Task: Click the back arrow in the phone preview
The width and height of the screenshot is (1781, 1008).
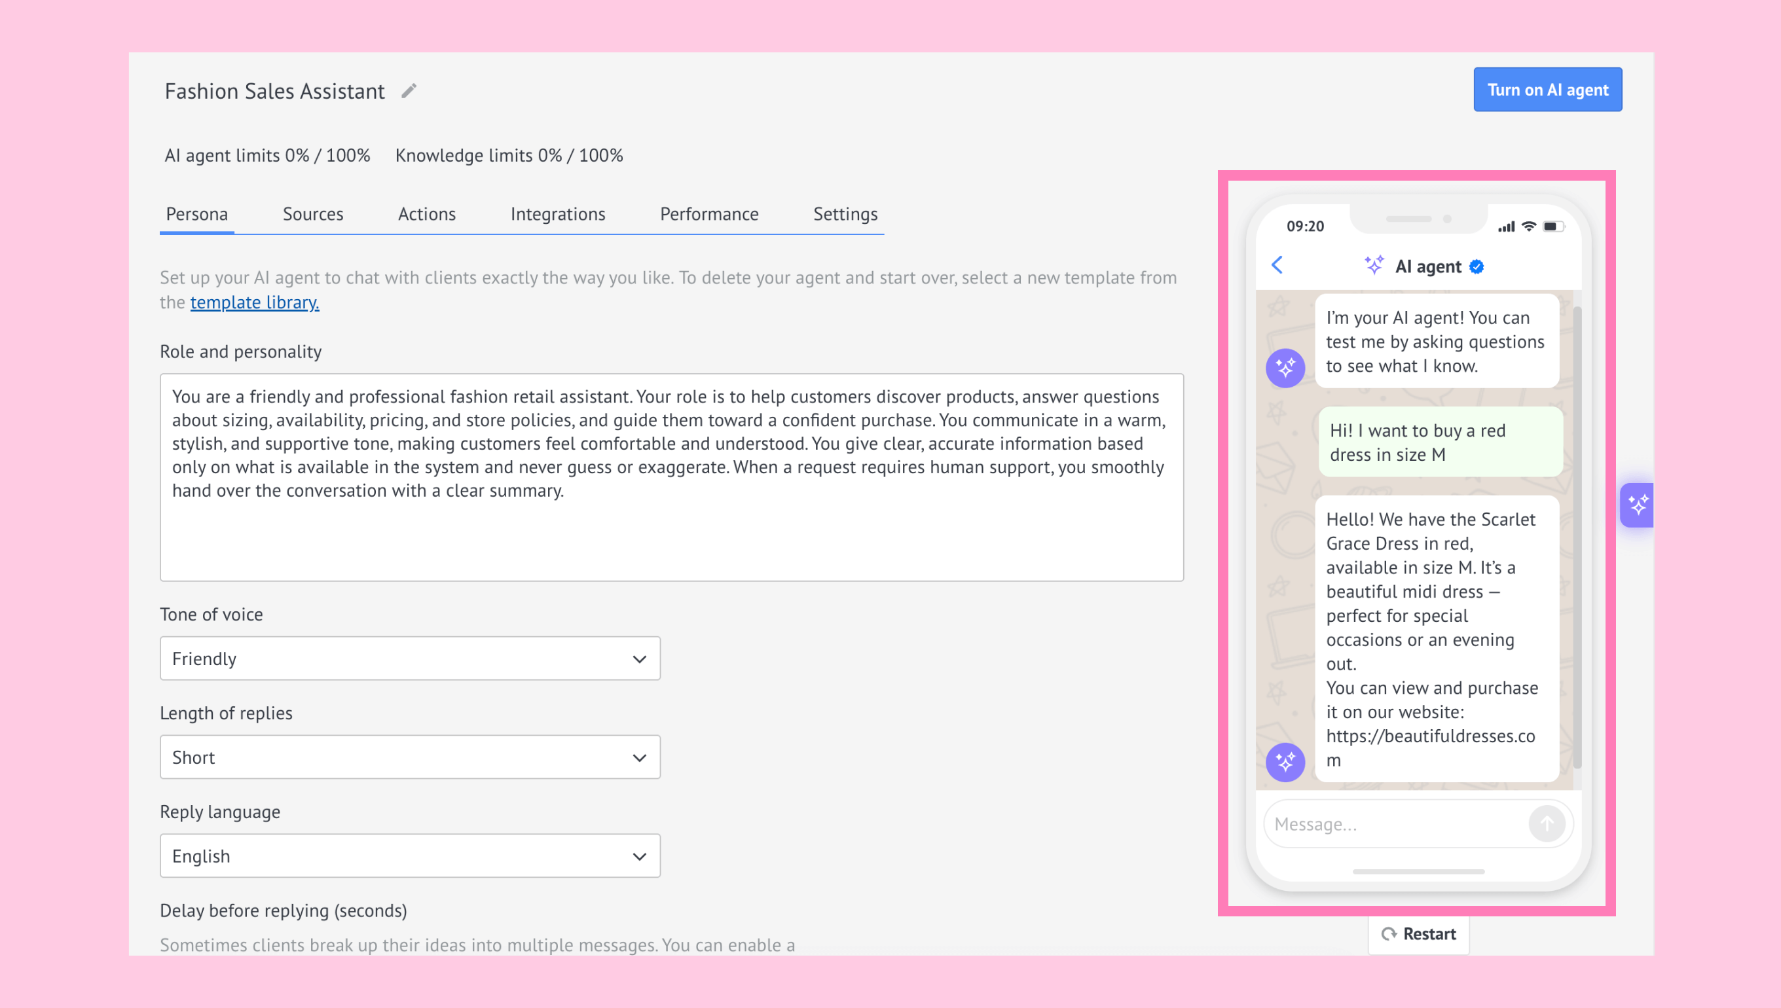Action: click(1277, 265)
